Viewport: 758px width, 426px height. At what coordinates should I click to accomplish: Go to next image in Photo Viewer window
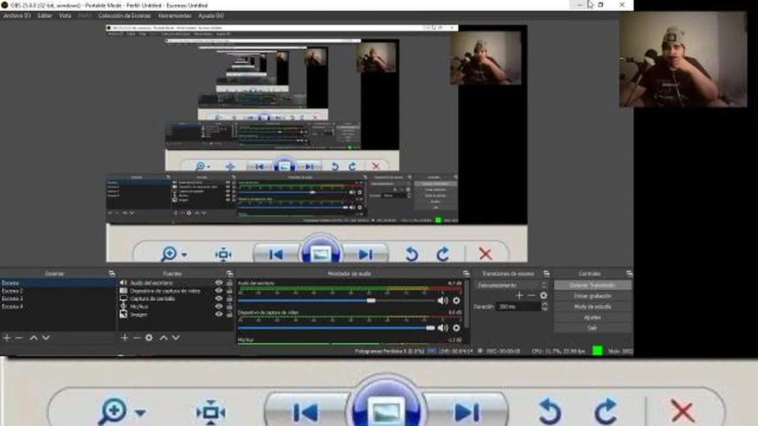click(467, 412)
